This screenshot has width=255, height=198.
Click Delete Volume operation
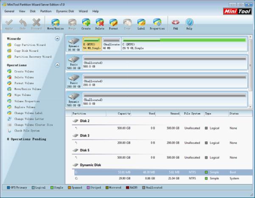[24, 77]
